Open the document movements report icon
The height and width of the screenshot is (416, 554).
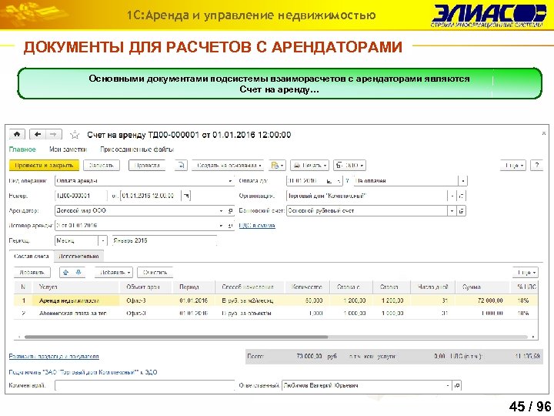click(x=182, y=165)
